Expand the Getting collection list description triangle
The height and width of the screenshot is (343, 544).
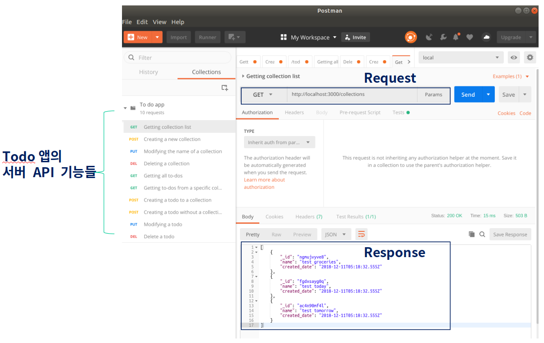[244, 76]
